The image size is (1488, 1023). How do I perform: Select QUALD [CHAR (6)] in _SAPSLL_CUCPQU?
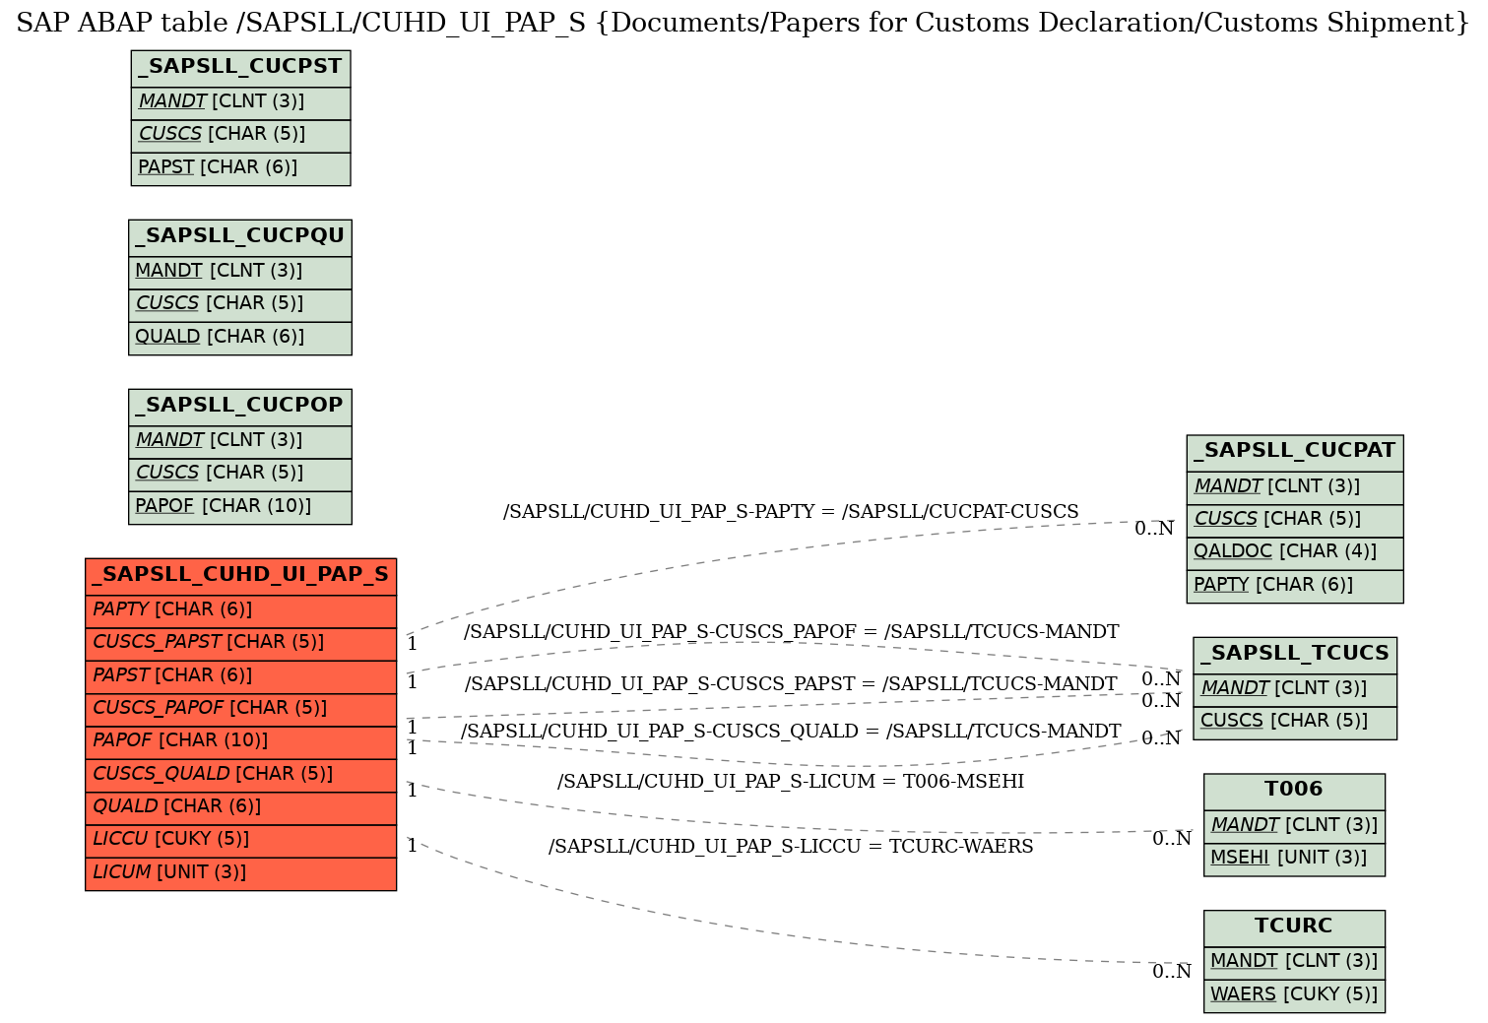tap(240, 338)
